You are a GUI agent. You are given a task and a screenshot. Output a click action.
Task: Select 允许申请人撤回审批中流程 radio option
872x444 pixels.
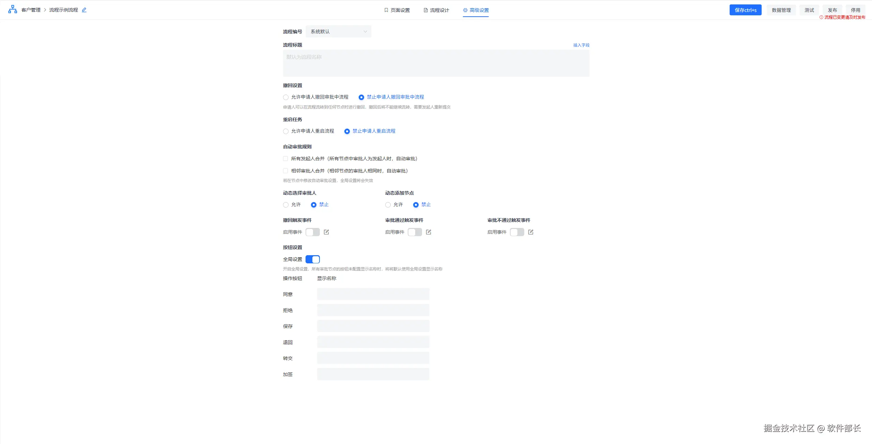286,97
